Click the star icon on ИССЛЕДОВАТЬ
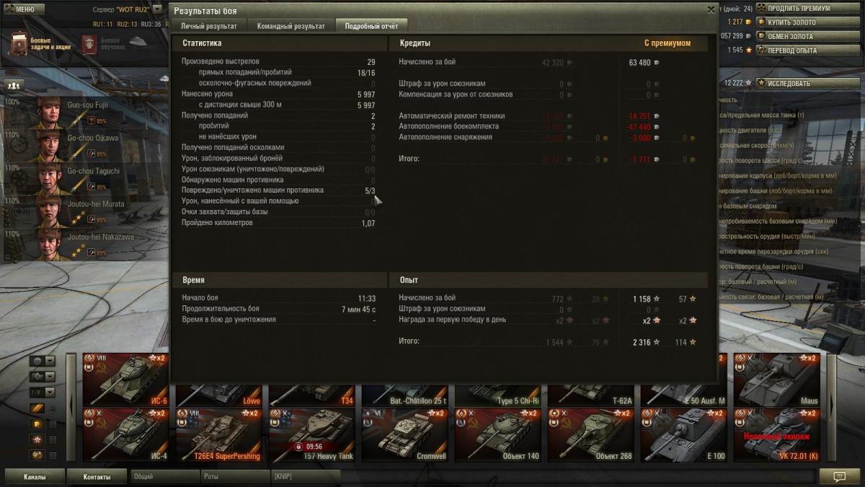The image size is (865, 487). [x=762, y=83]
